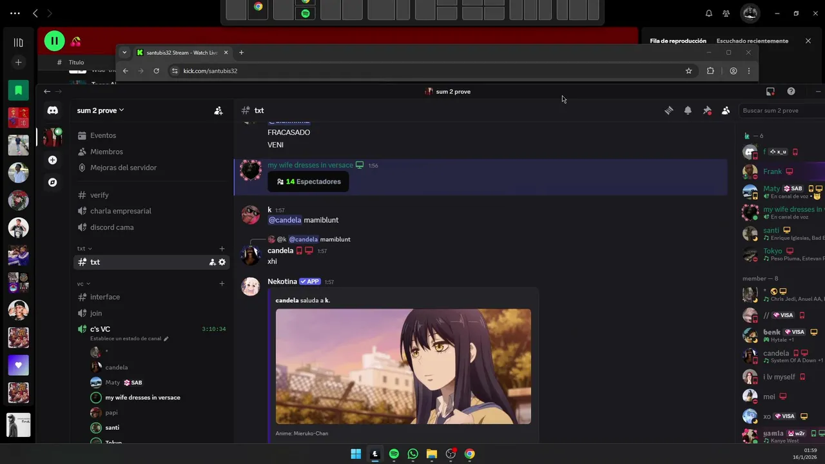Show pinned messages in txt channel

pos(707,110)
